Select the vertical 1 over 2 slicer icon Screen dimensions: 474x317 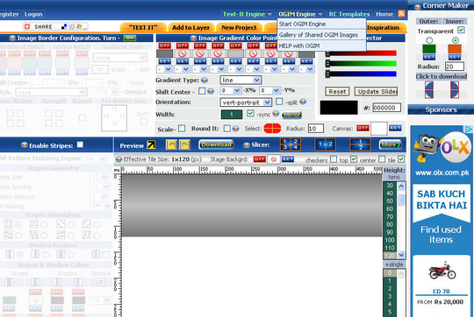(360, 144)
